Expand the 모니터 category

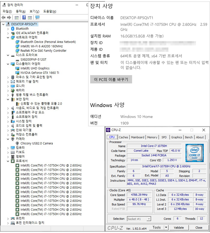coord(8,86)
